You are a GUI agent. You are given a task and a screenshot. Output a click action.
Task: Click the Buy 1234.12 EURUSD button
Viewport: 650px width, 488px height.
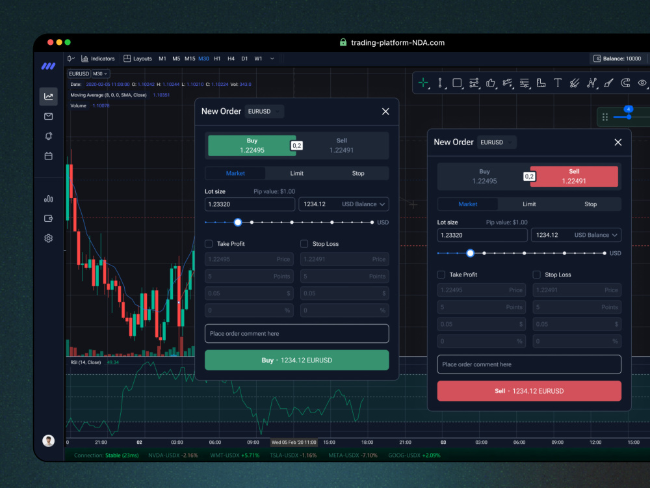click(x=297, y=360)
